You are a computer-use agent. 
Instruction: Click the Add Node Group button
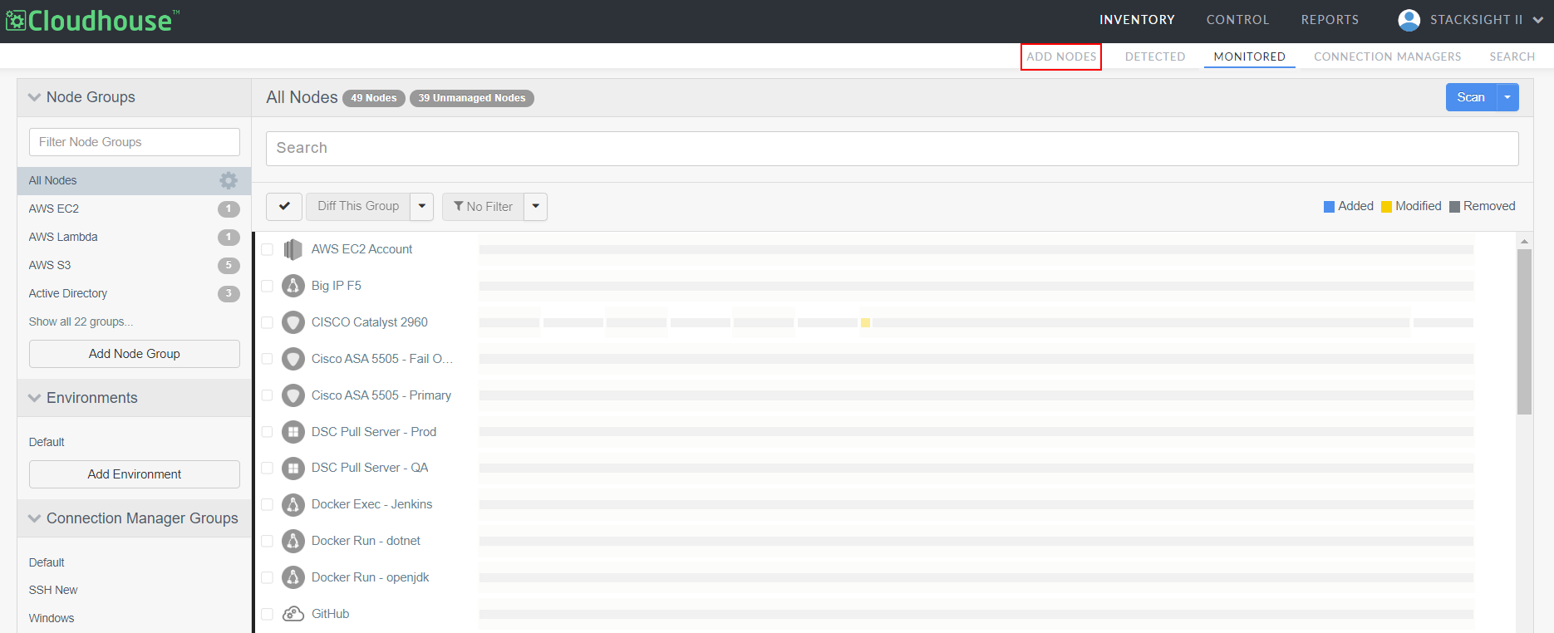(135, 354)
